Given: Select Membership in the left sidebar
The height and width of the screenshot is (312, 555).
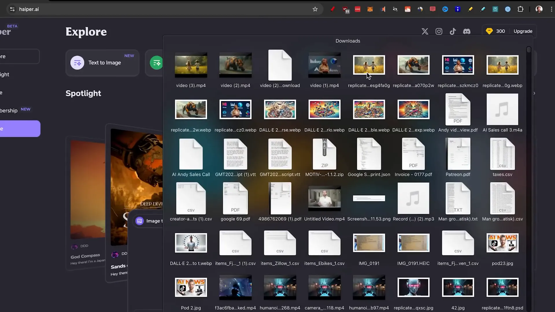Looking at the screenshot, I should click(x=9, y=110).
